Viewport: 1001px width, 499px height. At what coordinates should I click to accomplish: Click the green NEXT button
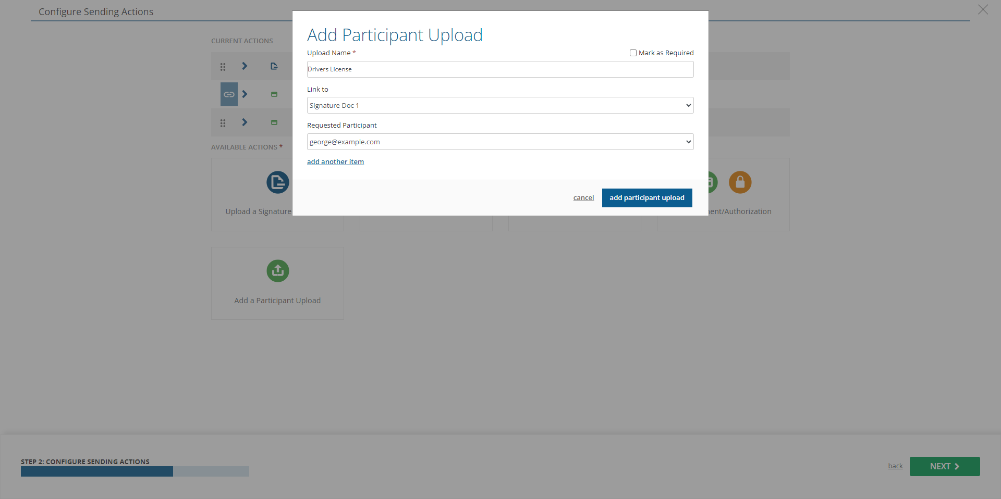pos(945,467)
